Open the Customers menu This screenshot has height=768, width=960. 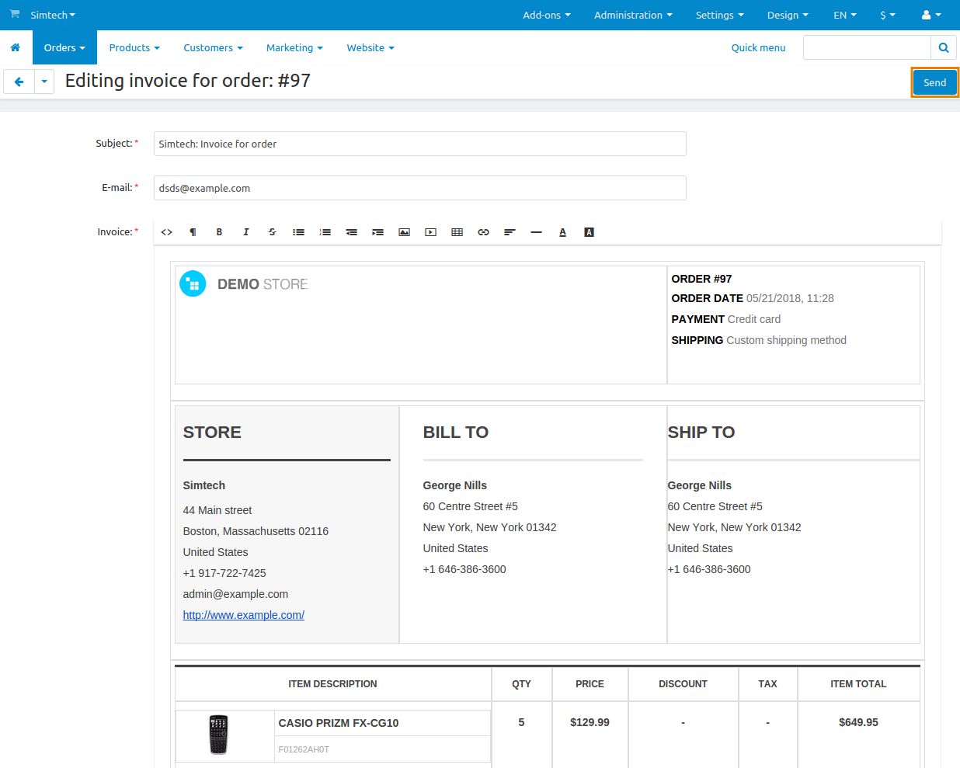click(213, 47)
